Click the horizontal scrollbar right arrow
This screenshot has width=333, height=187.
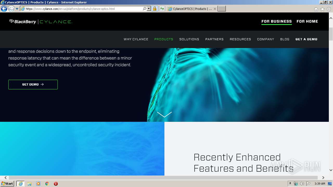pyautogui.click(x=323, y=178)
